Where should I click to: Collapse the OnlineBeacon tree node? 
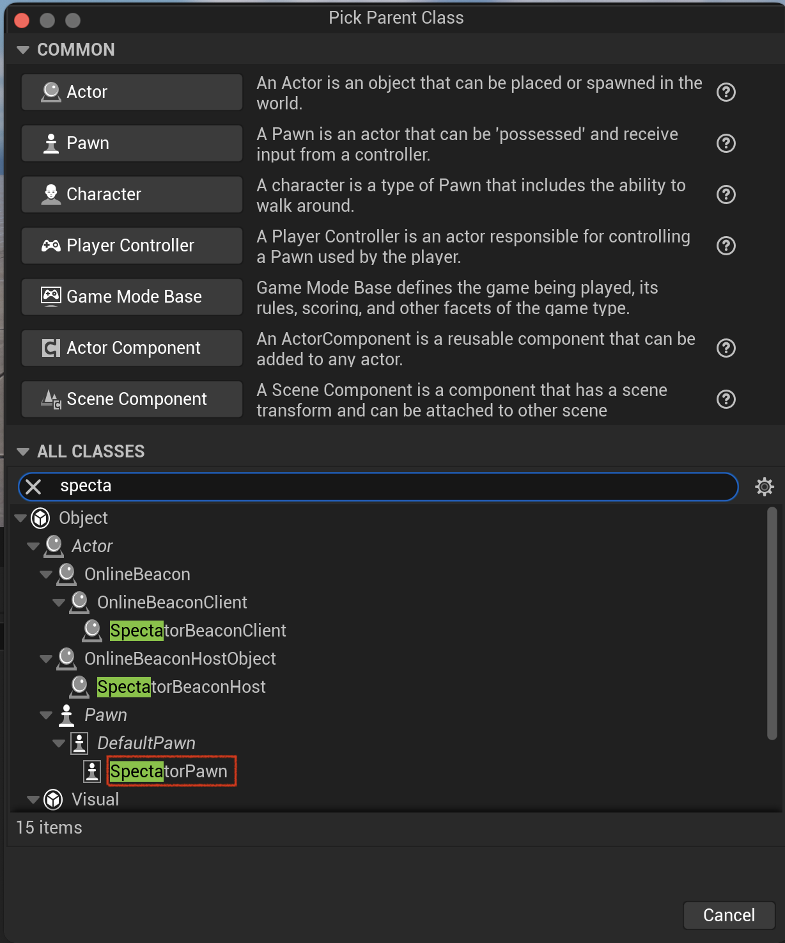tap(46, 575)
